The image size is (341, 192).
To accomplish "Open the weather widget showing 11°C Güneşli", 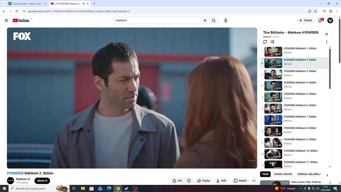I will [285, 189].
